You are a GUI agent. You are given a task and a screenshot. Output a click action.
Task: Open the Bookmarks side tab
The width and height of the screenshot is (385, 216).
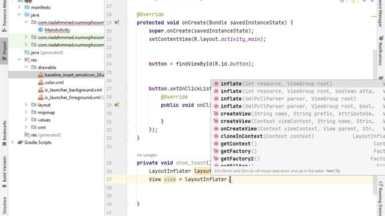tap(4, 134)
